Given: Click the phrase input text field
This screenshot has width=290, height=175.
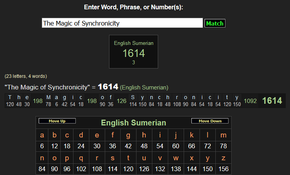Looking at the screenshot, I should point(122,23).
